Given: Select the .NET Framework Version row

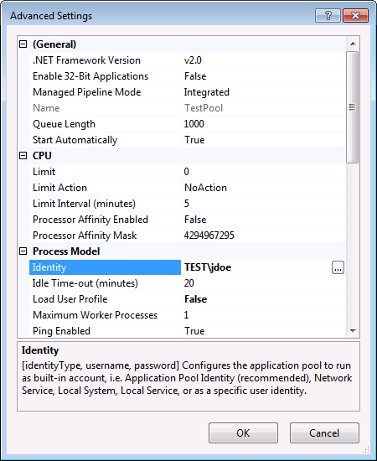Looking at the screenshot, I should tap(187, 60).
